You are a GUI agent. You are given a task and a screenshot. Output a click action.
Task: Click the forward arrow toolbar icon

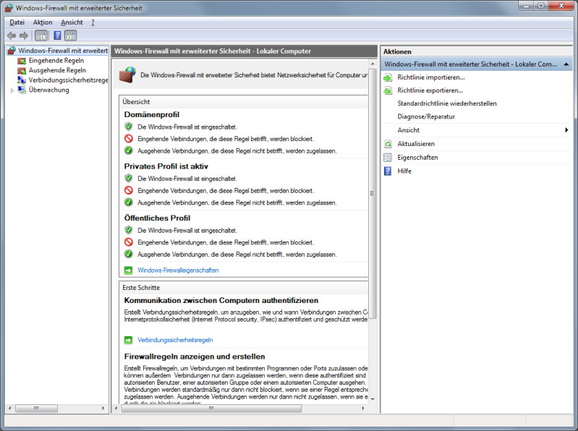pos(24,35)
